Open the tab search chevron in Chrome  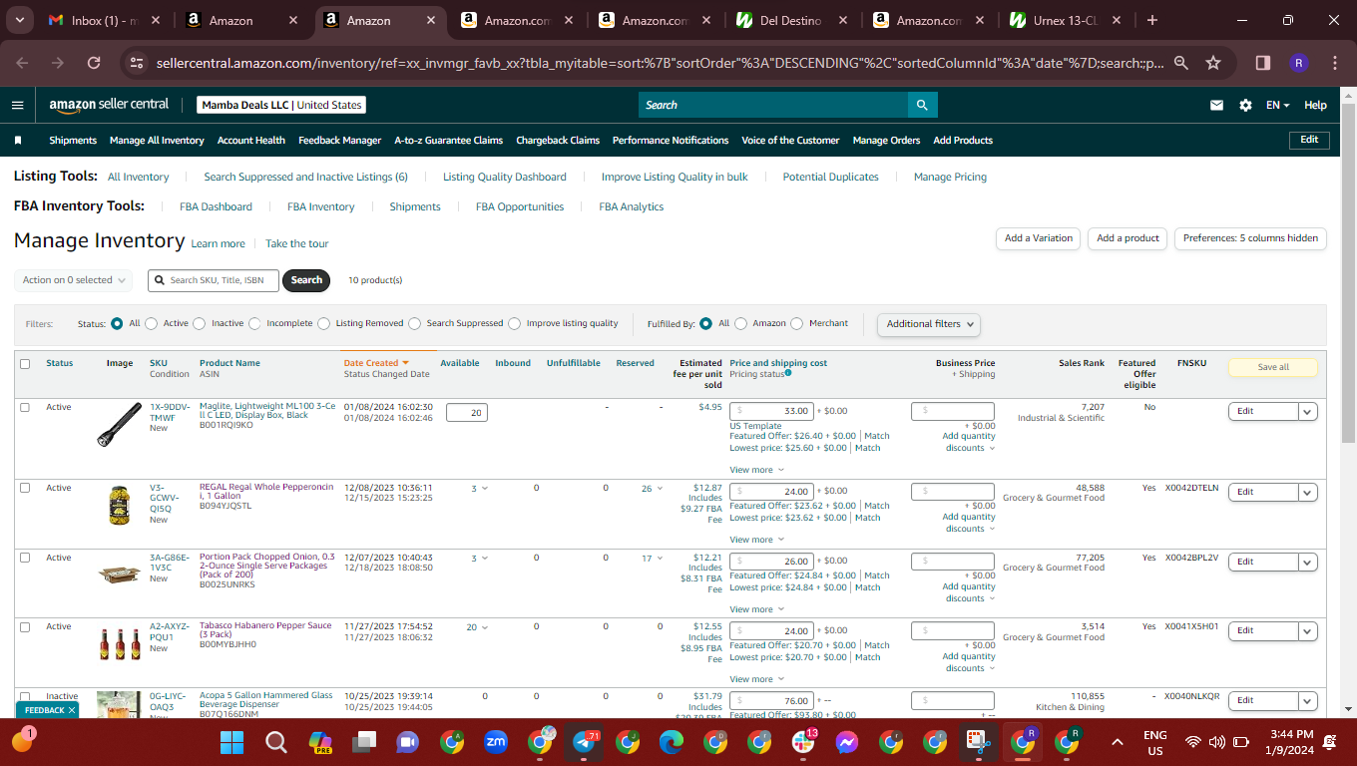(x=20, y=20)
